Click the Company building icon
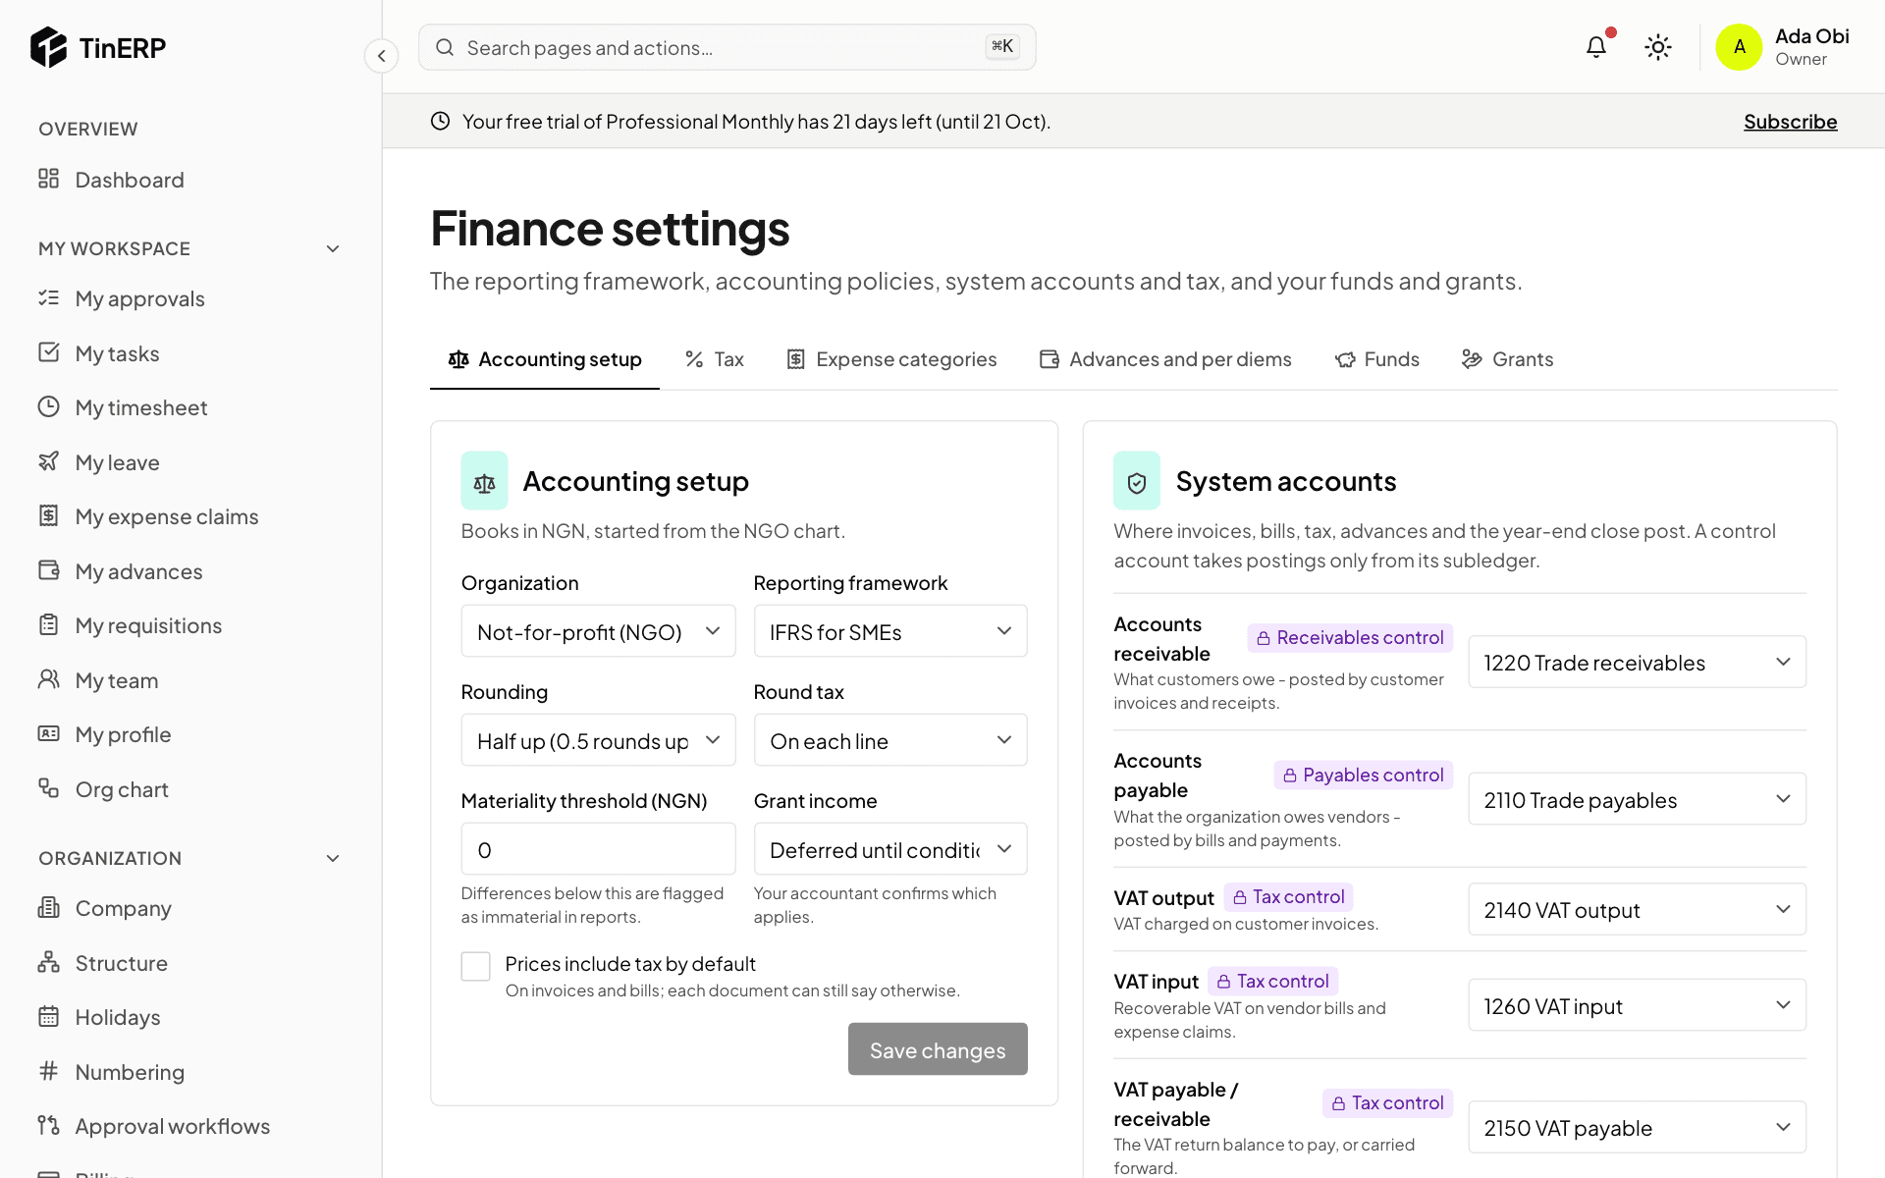 (48, 907)
